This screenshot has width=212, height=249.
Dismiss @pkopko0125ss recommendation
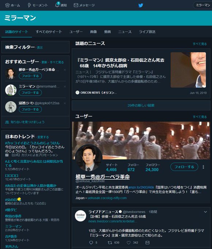(65, 103)
